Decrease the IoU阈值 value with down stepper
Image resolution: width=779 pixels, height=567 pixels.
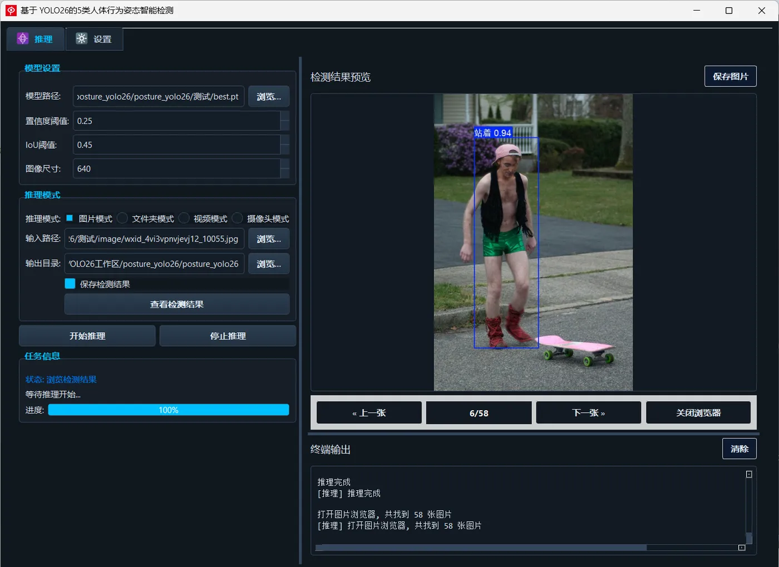click(285, 150)
